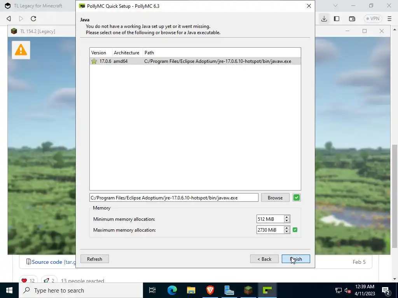The image size is (398, 298).
Task: Refresh the Java installation list
Action: click(94, 259)
